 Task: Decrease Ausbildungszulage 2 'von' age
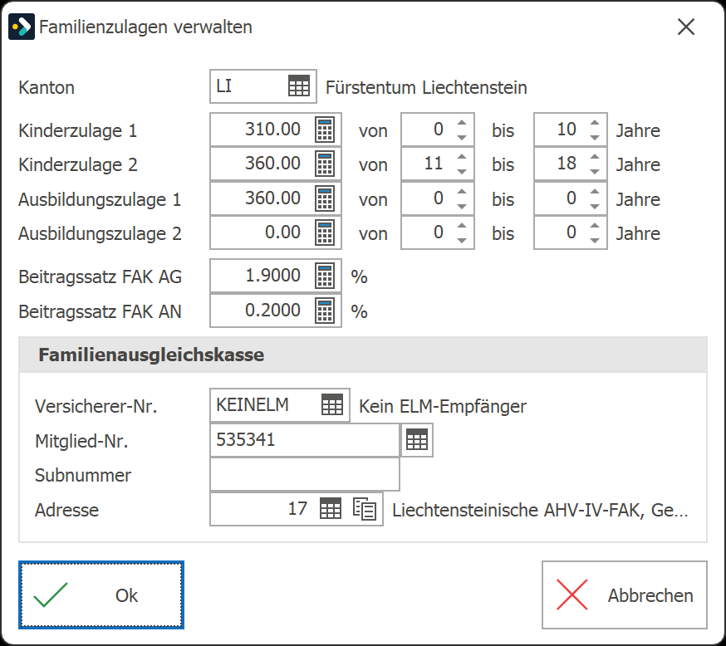coord(462,241)
